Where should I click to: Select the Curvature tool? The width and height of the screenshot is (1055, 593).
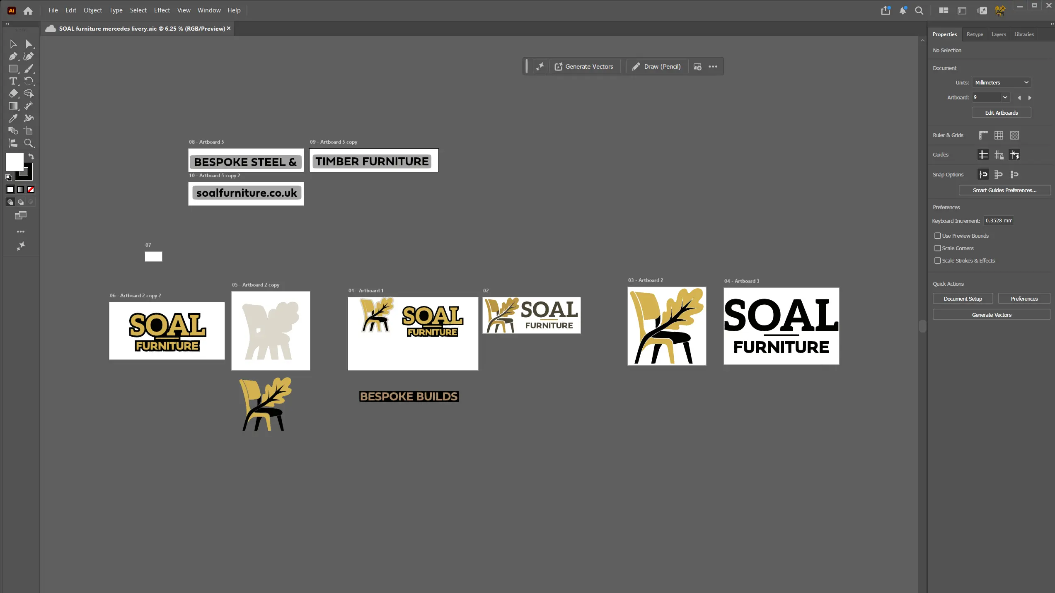tap(29, 56)
